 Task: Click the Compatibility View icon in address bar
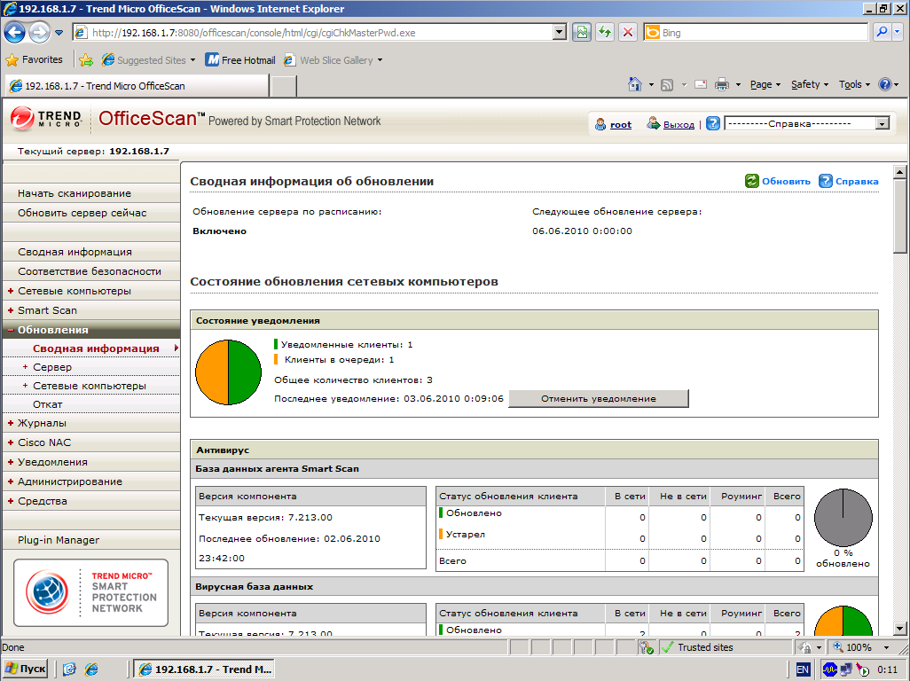582,33
